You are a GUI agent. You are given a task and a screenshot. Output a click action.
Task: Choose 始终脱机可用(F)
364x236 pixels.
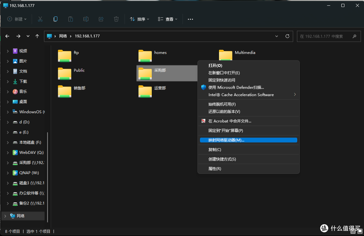248,104
